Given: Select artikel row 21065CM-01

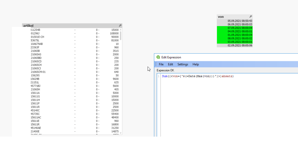Looking at the screenshot, I should point(75,72).
